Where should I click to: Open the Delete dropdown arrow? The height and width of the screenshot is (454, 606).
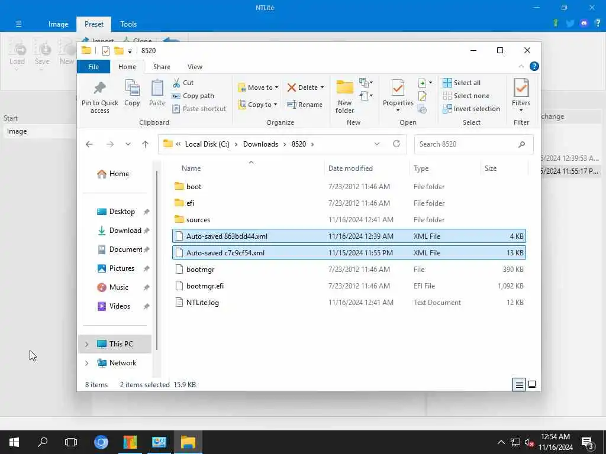coord(323,87)
